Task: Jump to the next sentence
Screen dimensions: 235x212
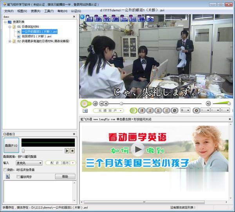Action: tap(106, 104)
